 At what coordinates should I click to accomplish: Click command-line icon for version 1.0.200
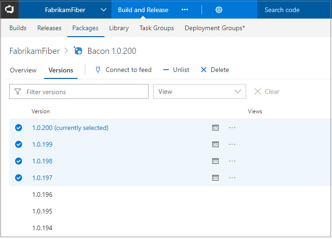coord(215,128)
